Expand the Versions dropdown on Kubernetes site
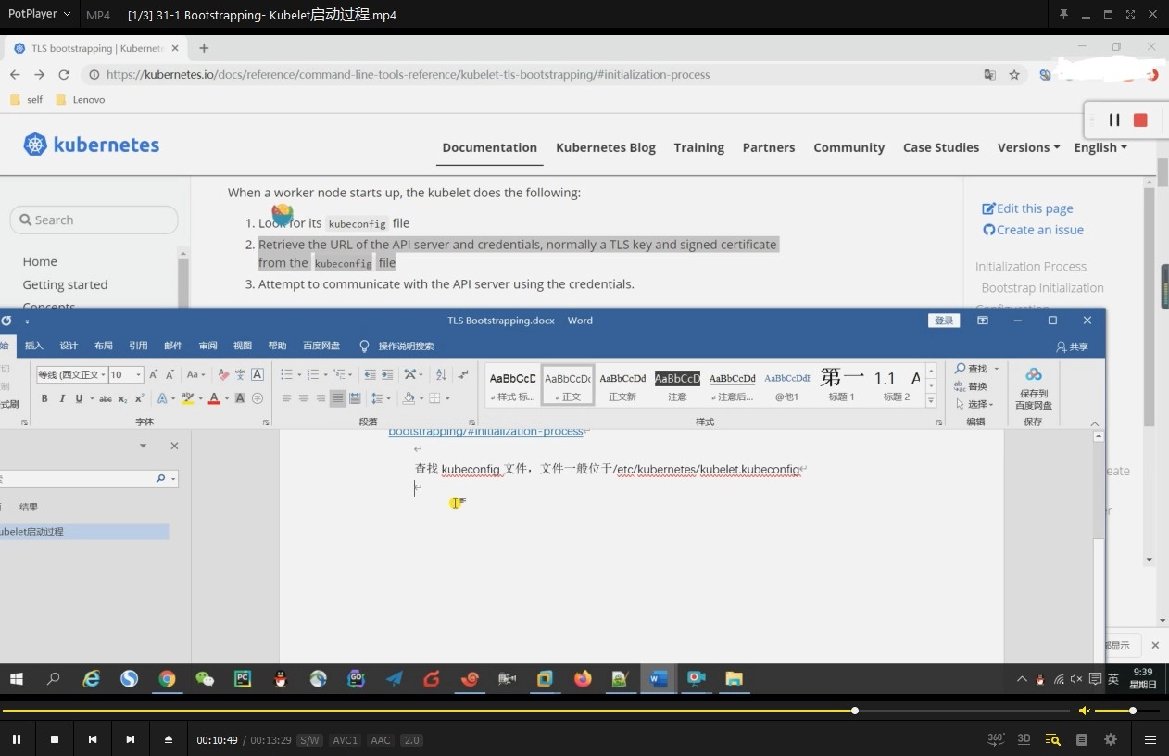 pyautogui.click(x=1028, y=146)
